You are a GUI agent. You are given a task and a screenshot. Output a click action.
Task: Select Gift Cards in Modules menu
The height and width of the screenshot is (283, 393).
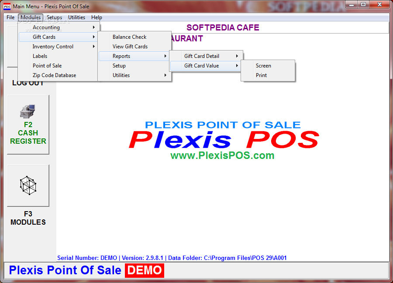tap(58, 37)
